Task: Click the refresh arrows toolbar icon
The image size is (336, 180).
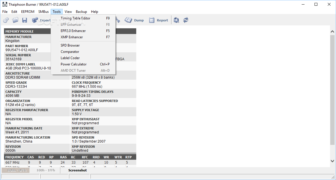Action: coord(186,20)
